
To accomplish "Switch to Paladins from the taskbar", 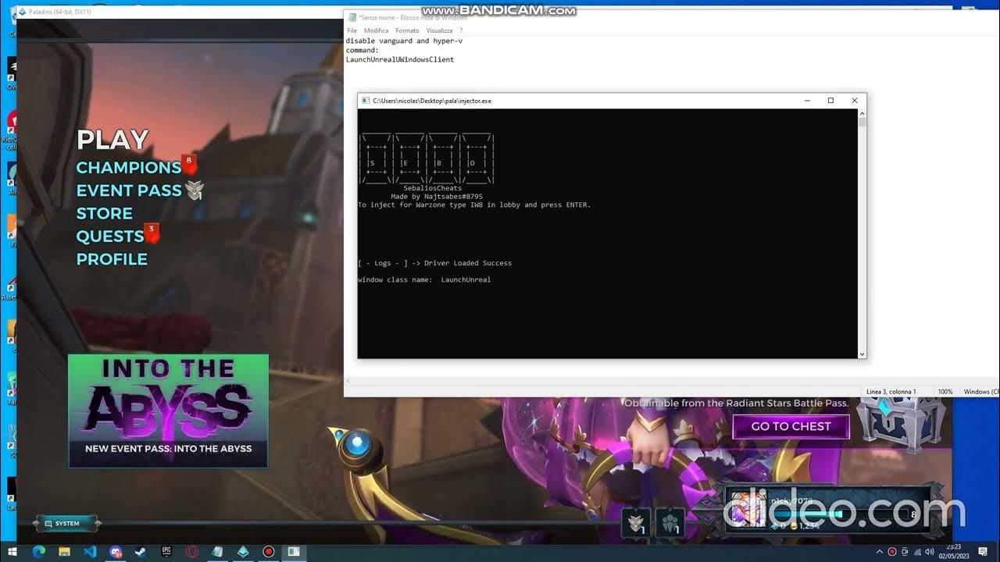I will pos(243,552).
